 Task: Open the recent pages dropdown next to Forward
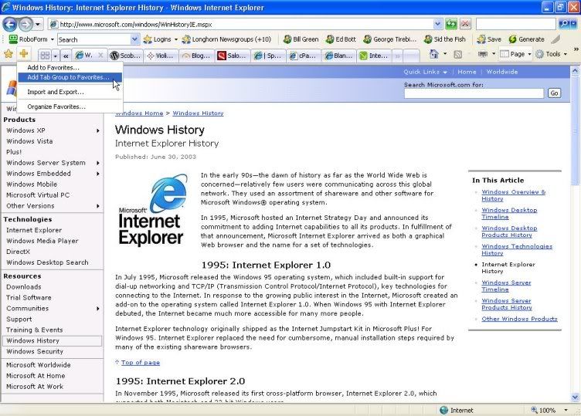[x=38, y=25]
